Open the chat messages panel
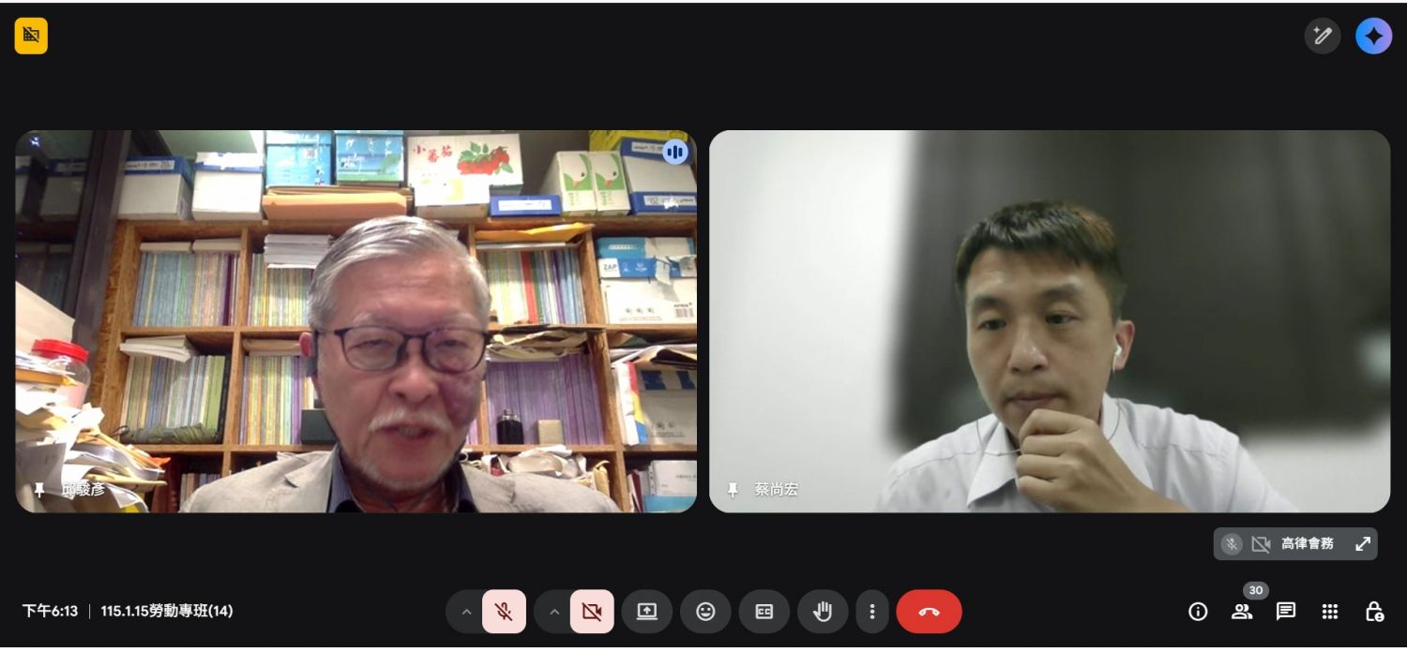This screenshot has width=1407, height=651. point(1286,612)
